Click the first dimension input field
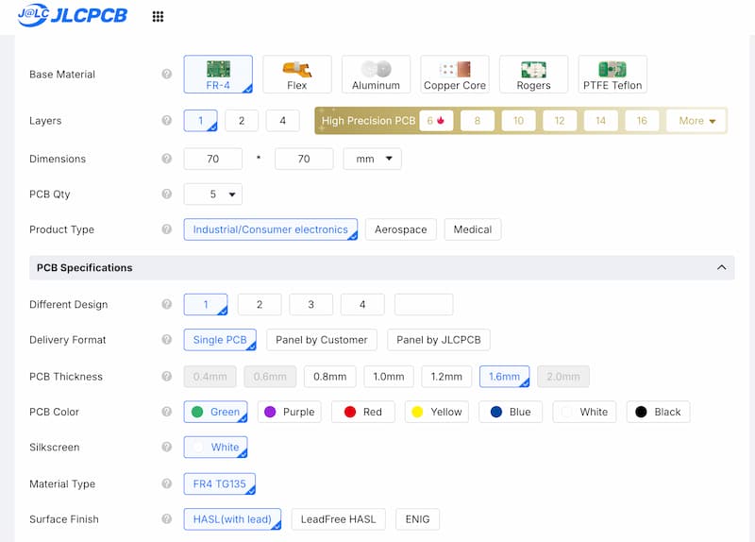Viewport: 755px width, 542px height. tap(213, 159)
